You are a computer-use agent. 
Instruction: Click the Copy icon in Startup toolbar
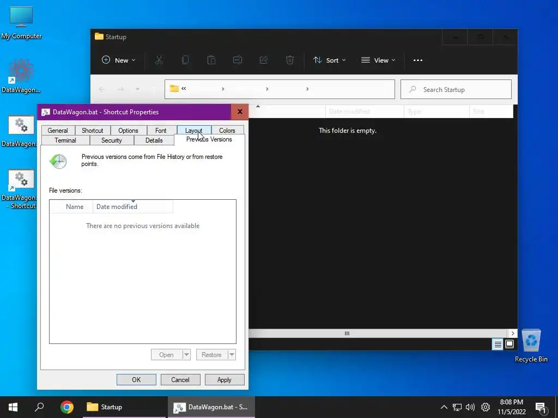[x=185, y=60]
